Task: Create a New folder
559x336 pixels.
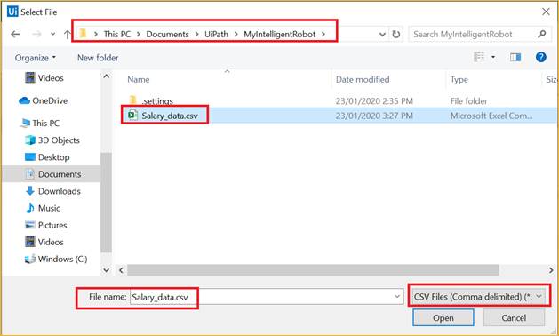Action: click(x=98, y=58)
